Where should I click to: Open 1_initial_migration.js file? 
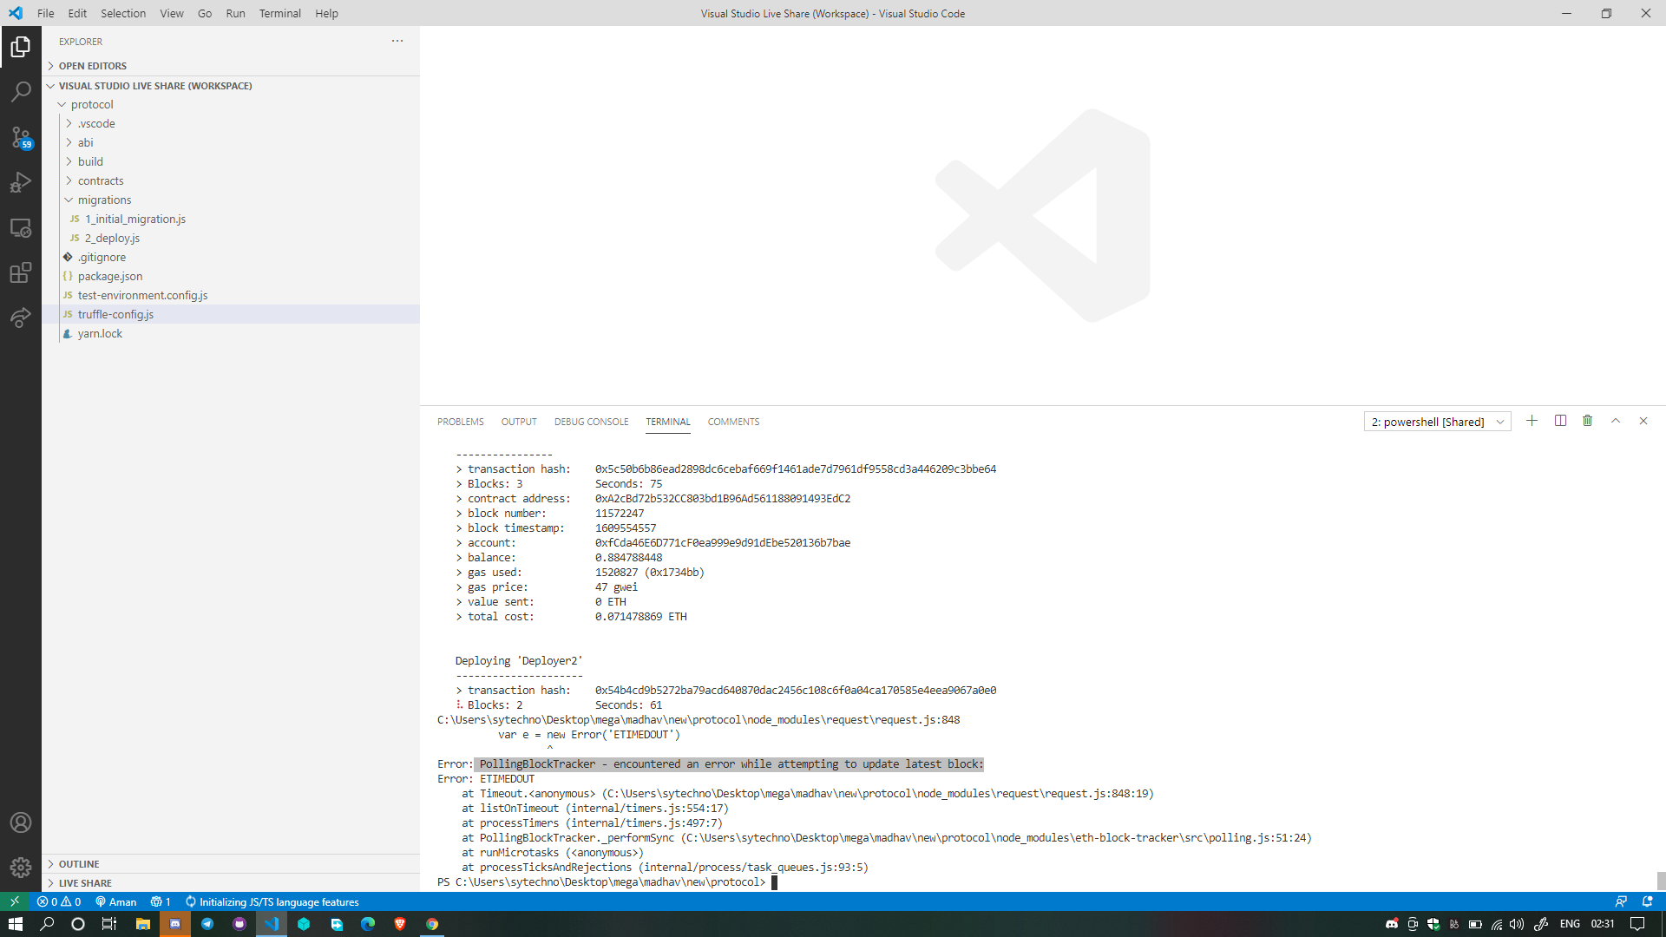coord(231,219)
